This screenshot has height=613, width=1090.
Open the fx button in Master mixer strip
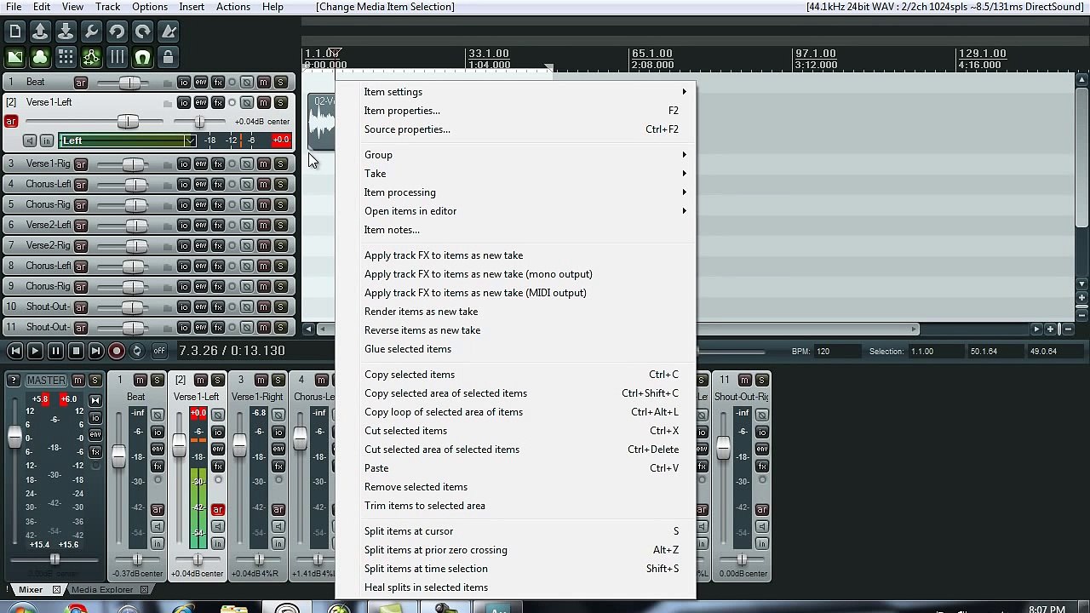[x=95, y=451]
